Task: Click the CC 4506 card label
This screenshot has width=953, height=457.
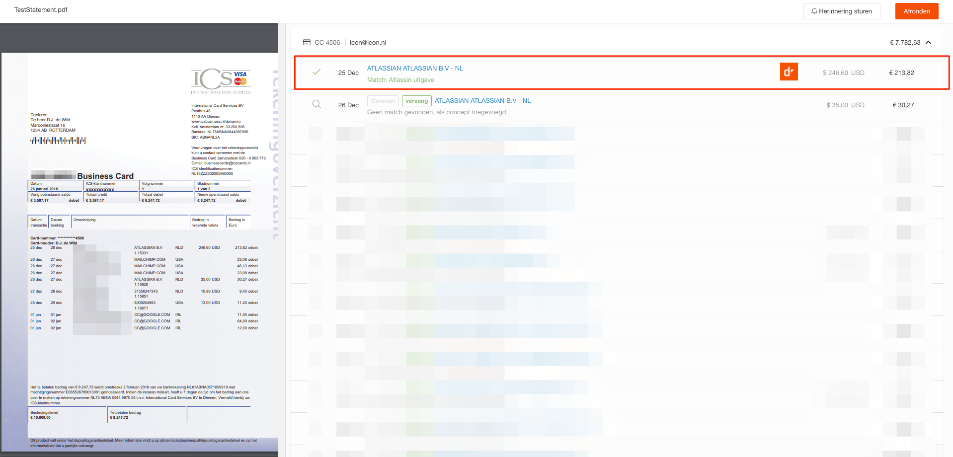Action: (x=327, y=42)
